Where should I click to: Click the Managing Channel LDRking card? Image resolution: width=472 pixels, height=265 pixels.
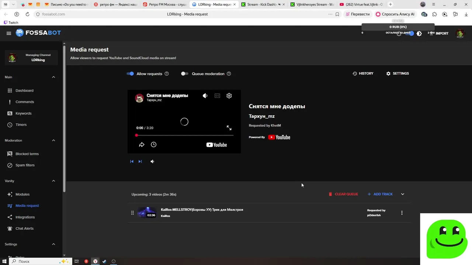(x=31, y=58)
